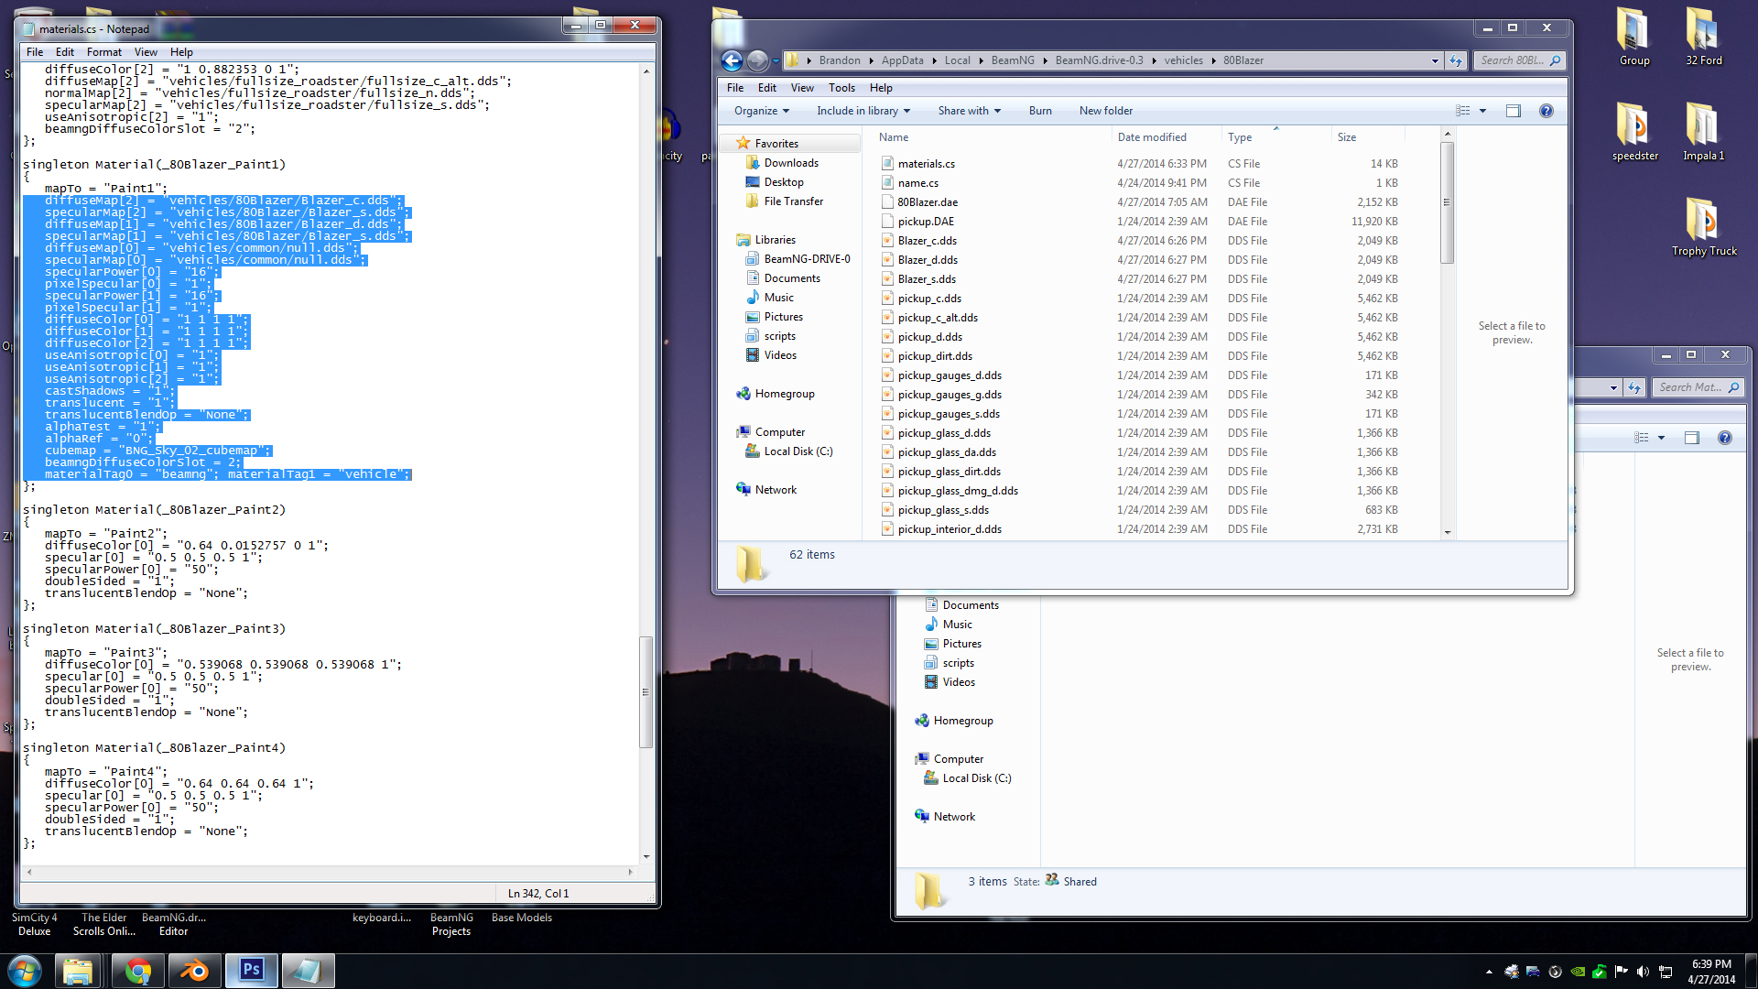This screenshot has height=989, width=1758.
Task: Open the 32 Ford desktop folder
Action: click(1704, 37)
